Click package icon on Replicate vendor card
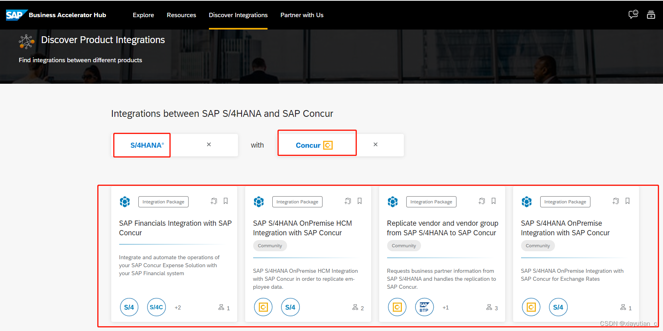Screen dimensions: 663x331 pos(393,202)
